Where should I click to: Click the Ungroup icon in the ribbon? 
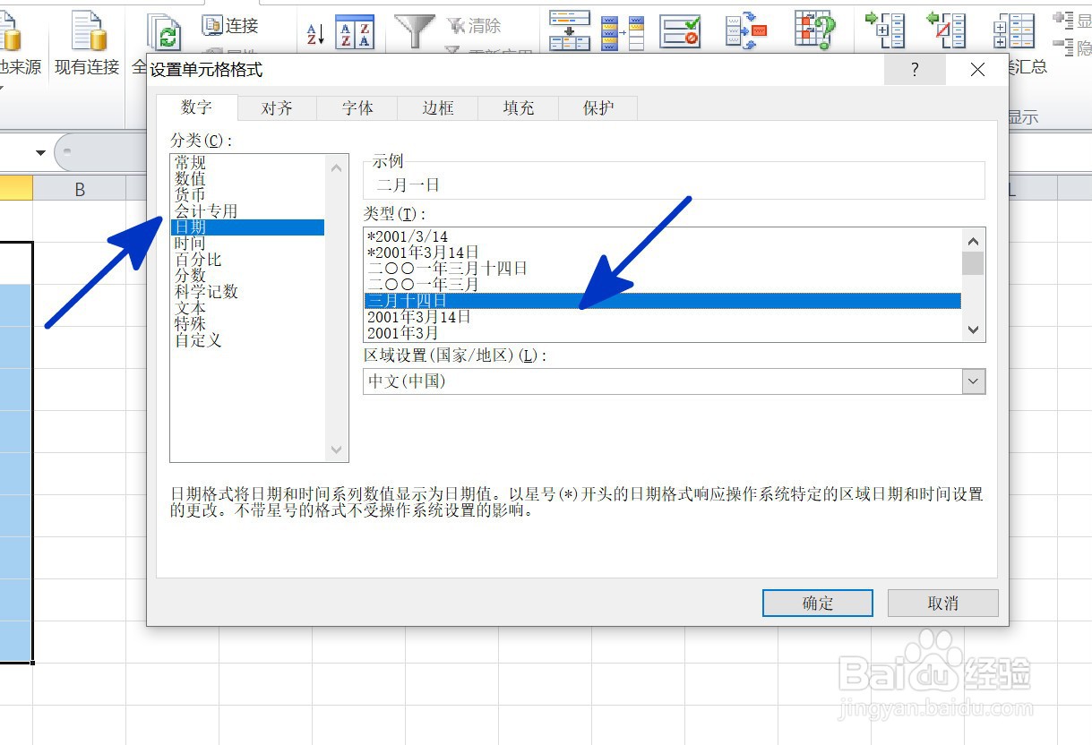[x=946, y=30]
